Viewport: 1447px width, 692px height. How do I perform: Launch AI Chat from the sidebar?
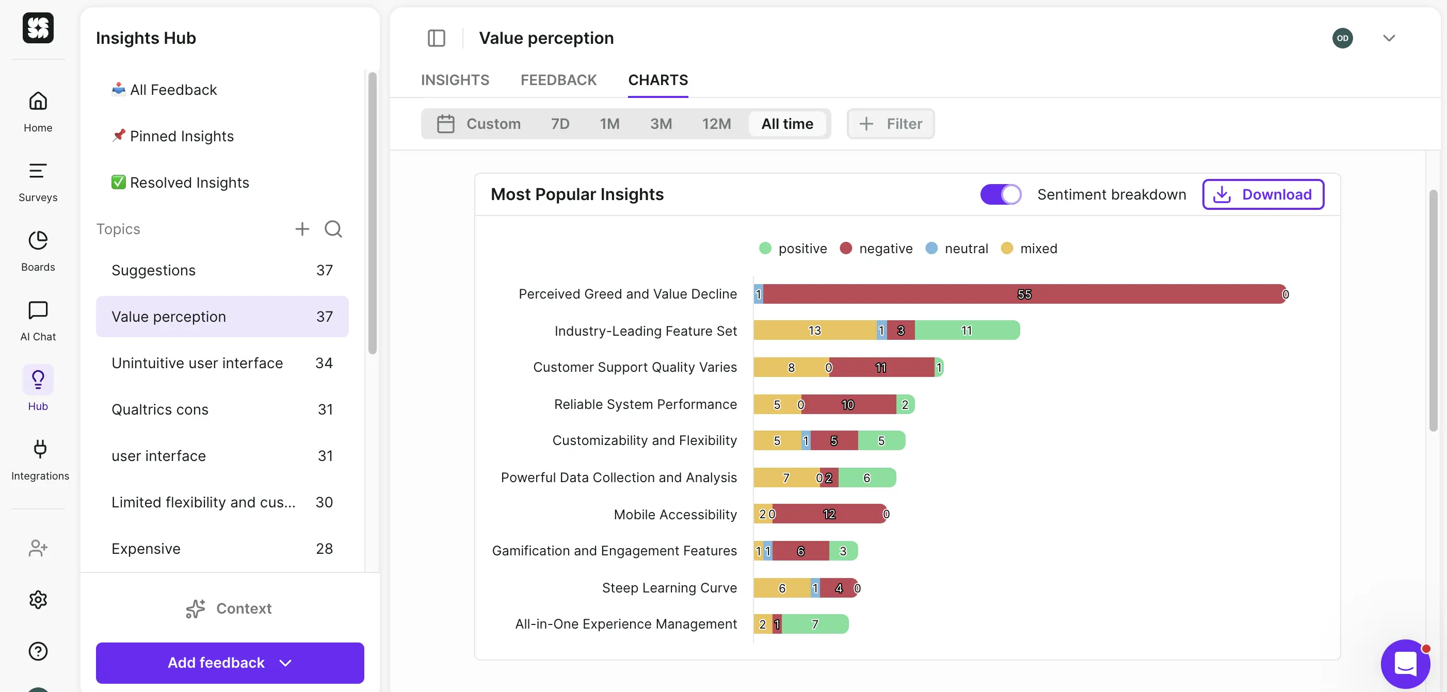tap(37, 319)
